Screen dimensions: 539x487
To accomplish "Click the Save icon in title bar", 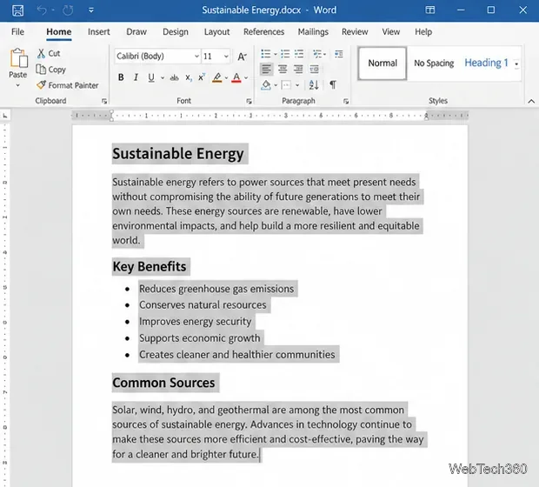I will pos(18,10).
